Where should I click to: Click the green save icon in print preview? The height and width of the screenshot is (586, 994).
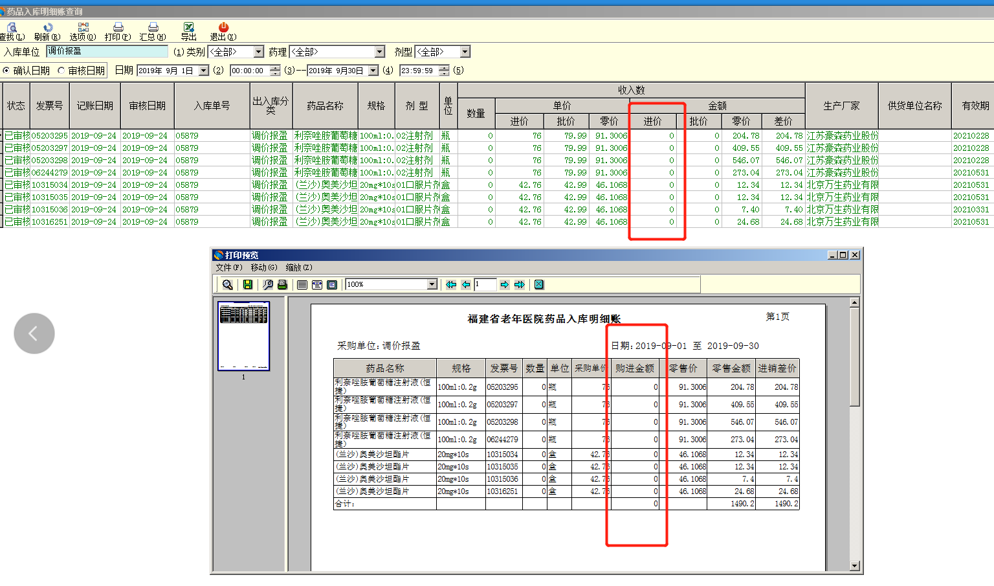tap(247, 284)
